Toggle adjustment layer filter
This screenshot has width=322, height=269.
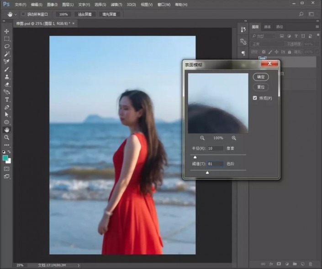point(289,36)
